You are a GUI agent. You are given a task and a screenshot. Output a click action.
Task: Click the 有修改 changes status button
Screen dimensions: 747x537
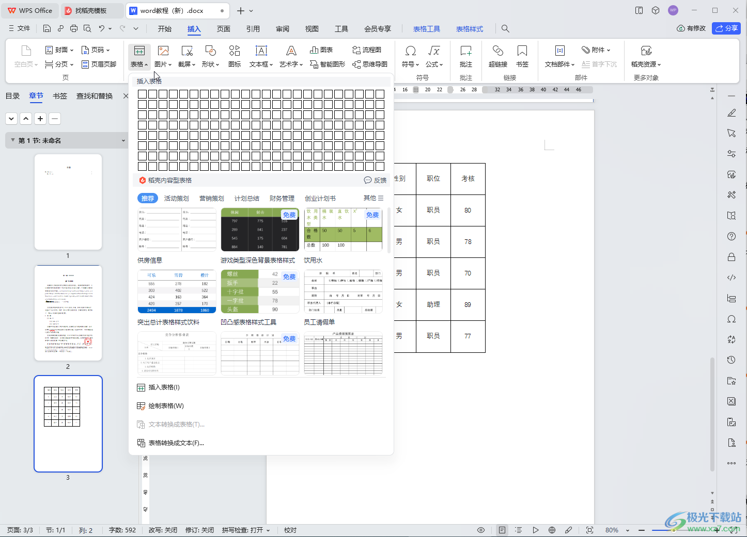[x=691, y=28]
